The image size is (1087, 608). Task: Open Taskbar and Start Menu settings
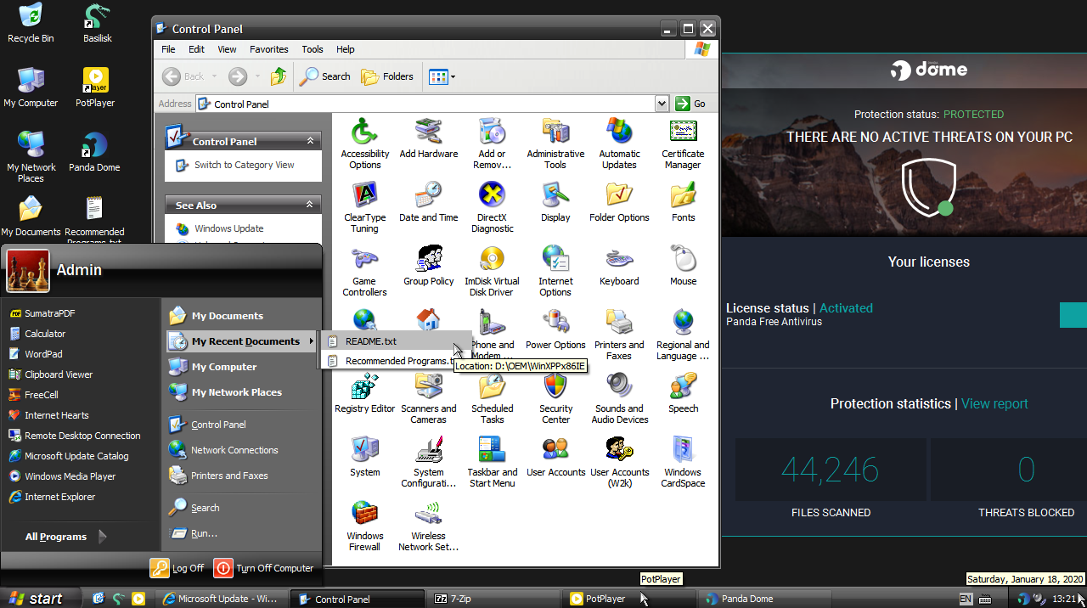[x=492, y=462]
